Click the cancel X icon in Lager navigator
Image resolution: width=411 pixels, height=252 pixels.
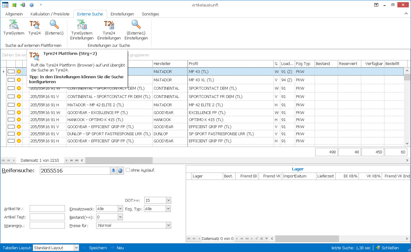(x=261, y=239)
